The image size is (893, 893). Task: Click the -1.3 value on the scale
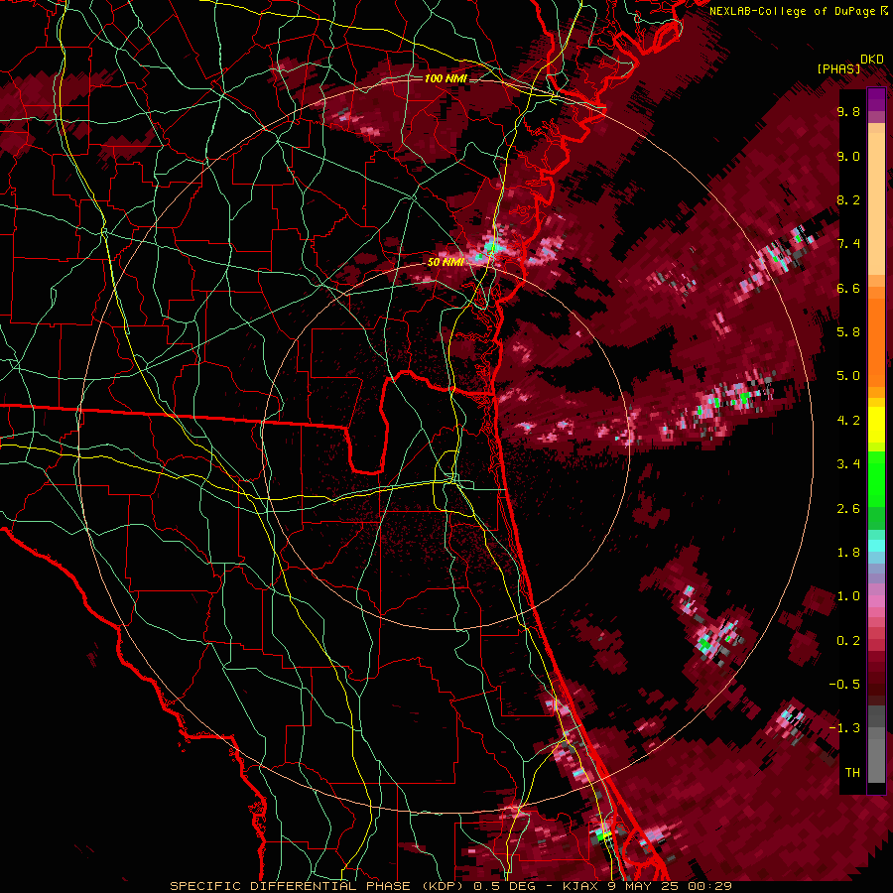(x=844, y=728)
